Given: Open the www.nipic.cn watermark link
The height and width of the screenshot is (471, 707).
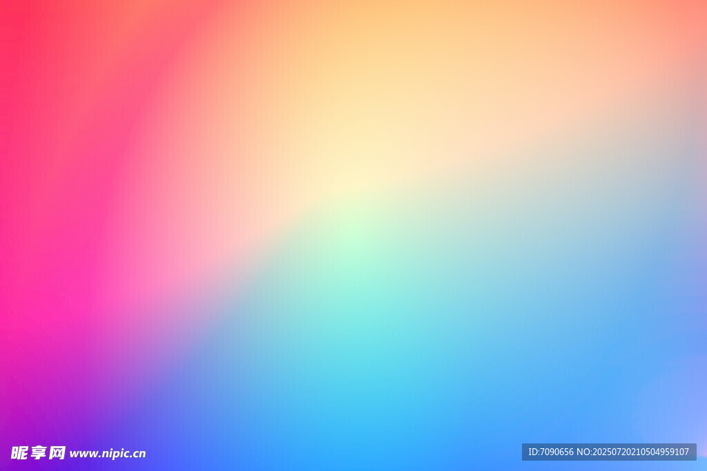Looking at the screenshot, I should (x=108, y=454).
